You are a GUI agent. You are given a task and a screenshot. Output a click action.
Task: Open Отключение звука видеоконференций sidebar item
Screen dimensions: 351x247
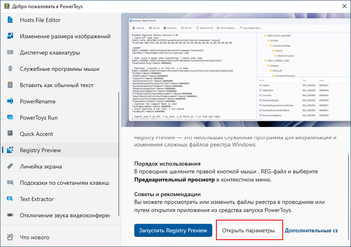click(60, 215)
